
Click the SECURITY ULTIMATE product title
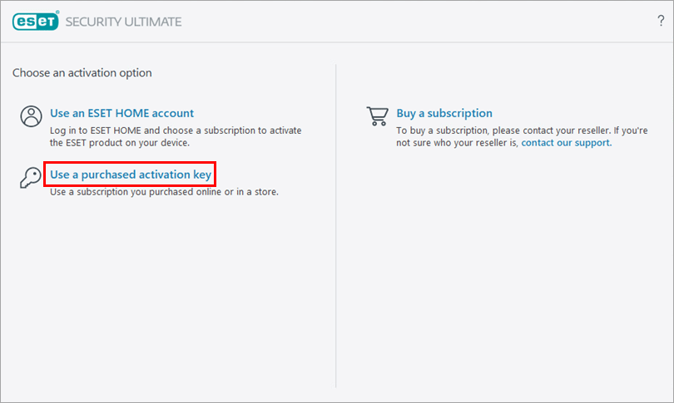pyautogui.click(x=123, y=21)
